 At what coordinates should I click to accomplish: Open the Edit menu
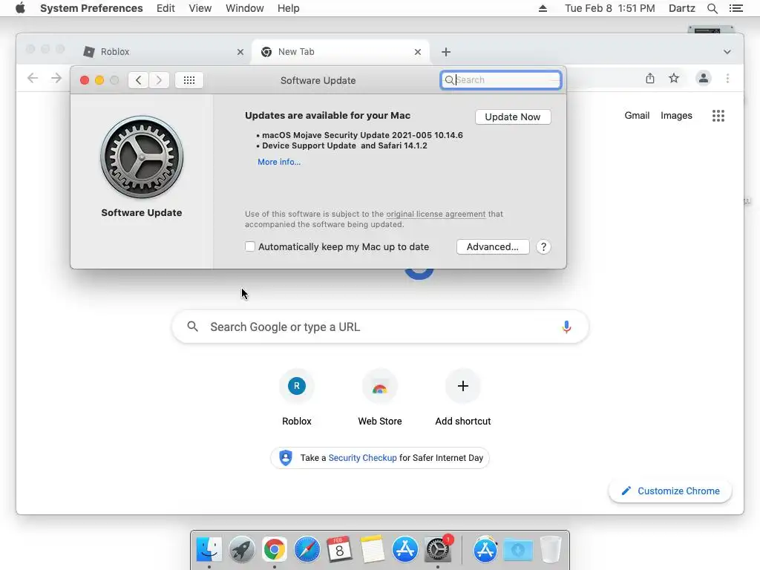pos(166,8)
